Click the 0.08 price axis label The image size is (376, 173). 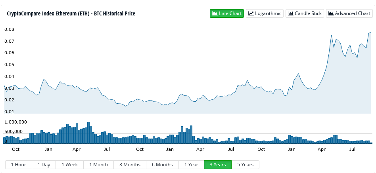pyautogui.click(x=9, y=29)
